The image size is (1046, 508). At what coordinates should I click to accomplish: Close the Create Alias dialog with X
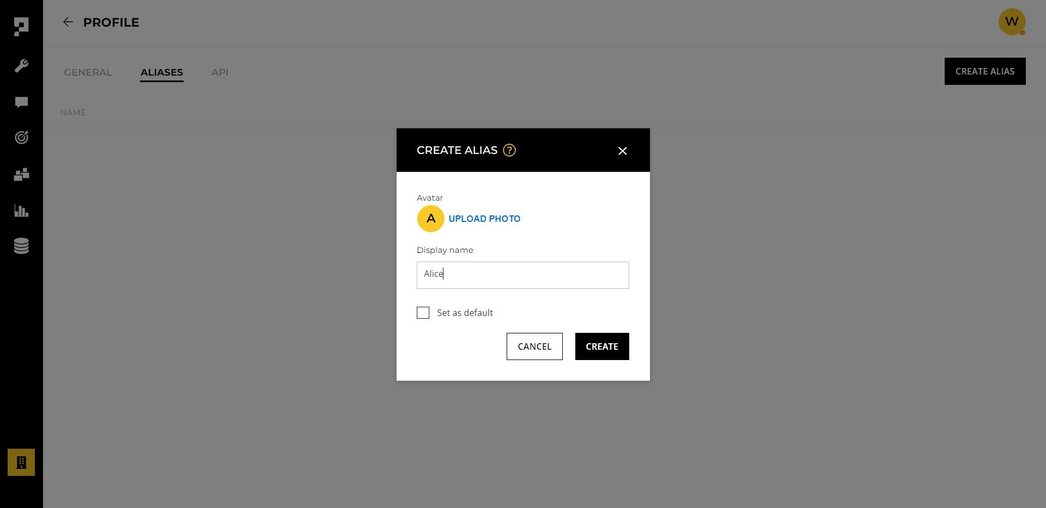pos(623,151)
